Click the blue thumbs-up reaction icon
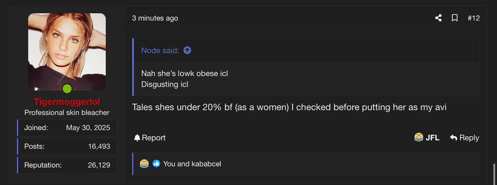The height and width of the screenshot is (185, 497). [x=156, y=164]
